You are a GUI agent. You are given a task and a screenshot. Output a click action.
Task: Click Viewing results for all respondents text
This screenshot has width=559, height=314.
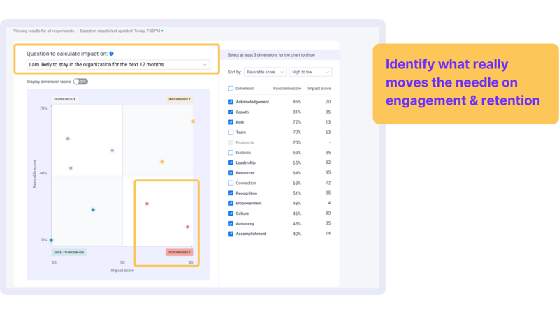point(44,31)
